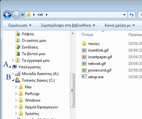The height and width of the screenshot is (119, 142).
Task: Select the PerfLogs folder icon
Action: (x=21, y=94)
